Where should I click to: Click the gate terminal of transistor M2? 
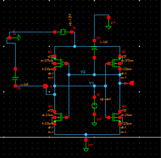tap(109, 64)
